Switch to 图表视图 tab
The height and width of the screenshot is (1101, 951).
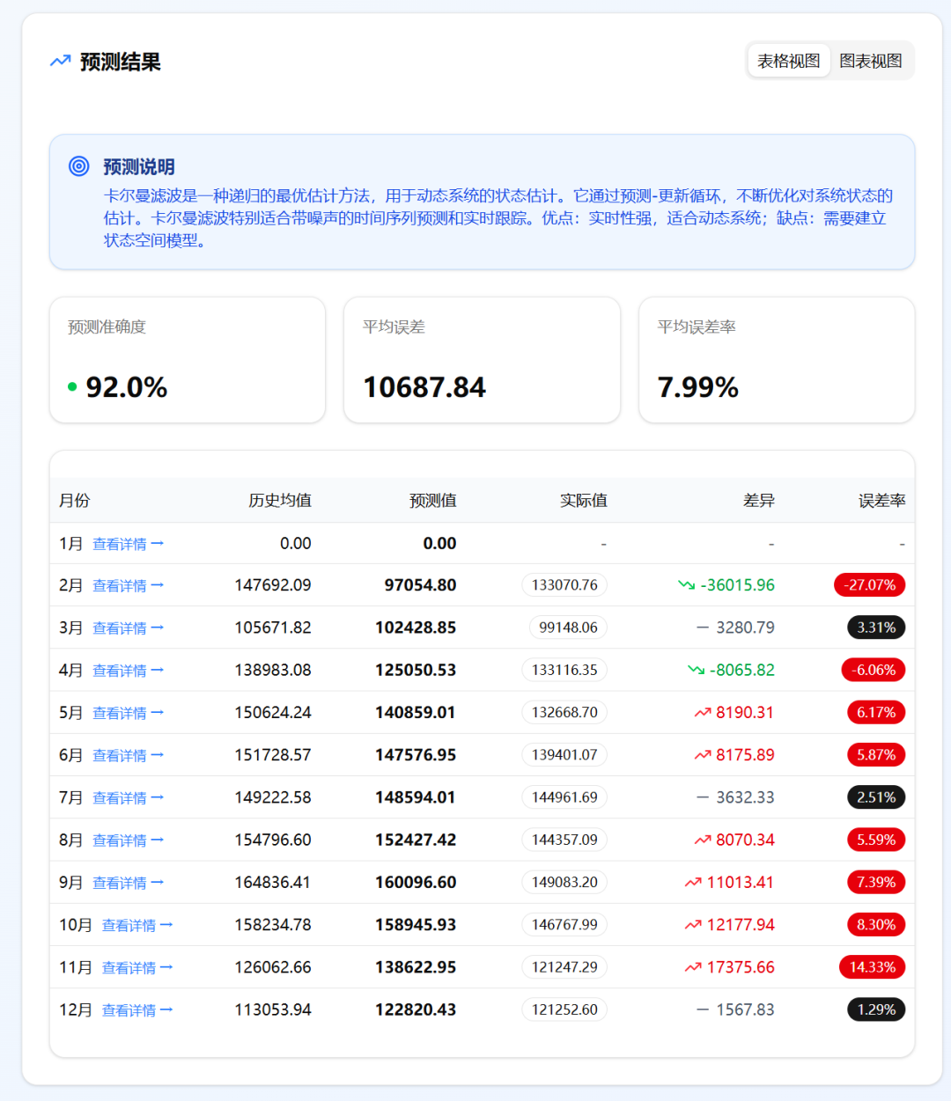pyautogui.click(x=870, y=61)
